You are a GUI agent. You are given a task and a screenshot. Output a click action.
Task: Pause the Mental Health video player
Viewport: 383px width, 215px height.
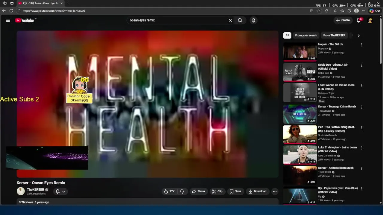point(148,104)
